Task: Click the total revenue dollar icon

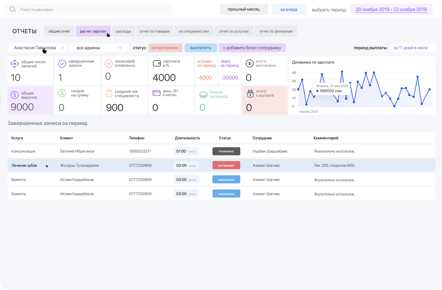Action: 15,95
